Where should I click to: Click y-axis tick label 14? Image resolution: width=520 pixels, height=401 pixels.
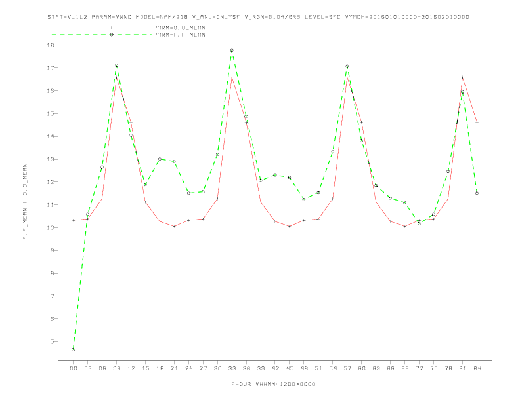coord(52,136)
